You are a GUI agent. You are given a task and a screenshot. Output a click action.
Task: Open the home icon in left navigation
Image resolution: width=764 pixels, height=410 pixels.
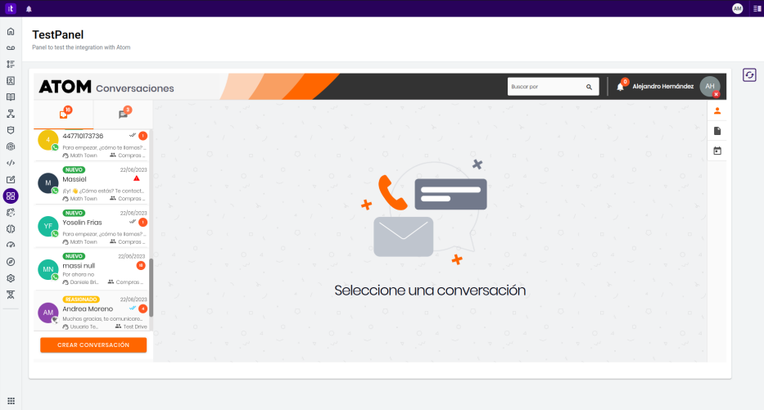11,32
